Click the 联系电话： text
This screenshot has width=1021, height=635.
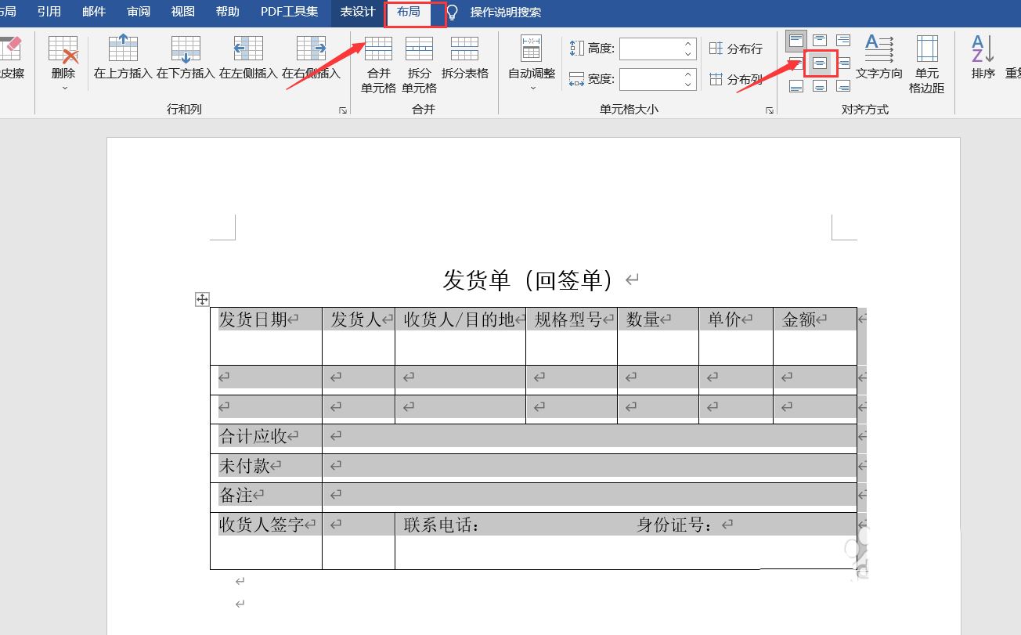442,525
